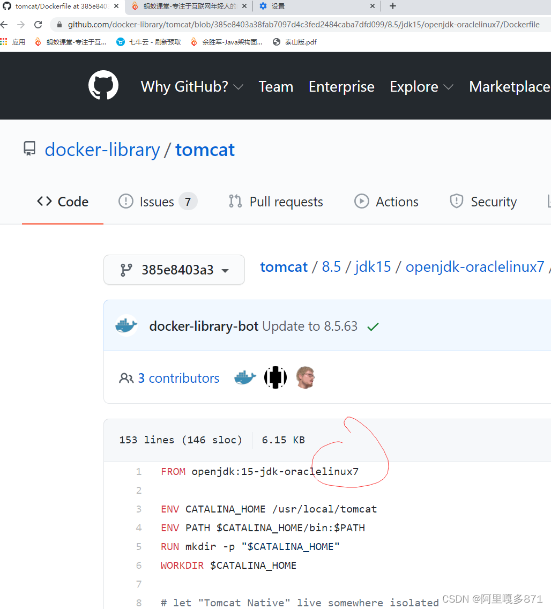Screen dimensions: 551x609
Task: Click the ENV CATALINA_HOME /usr/local/tomcat line
Action: pos(269,509)
